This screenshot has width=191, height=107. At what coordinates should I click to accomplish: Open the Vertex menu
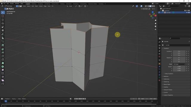tap(41, 6)
